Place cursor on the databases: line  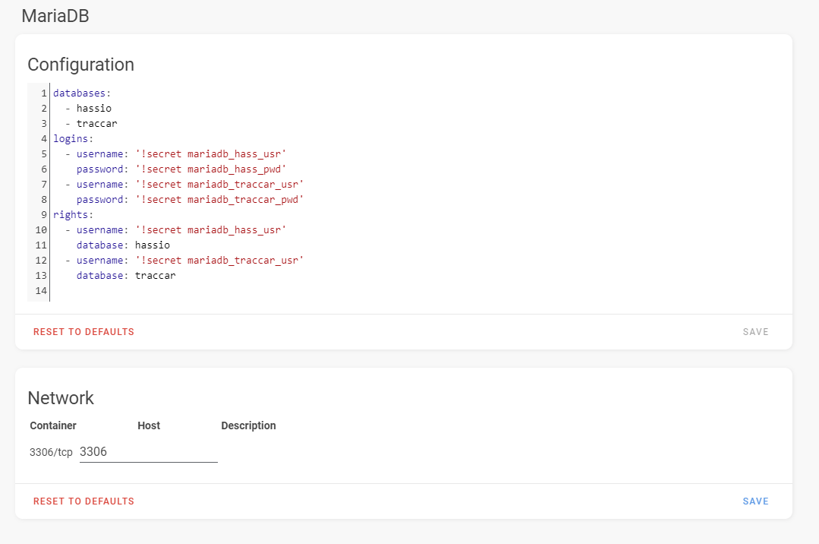(80, 93)
